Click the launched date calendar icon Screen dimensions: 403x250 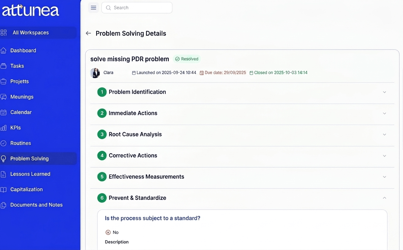pos(134,73)
